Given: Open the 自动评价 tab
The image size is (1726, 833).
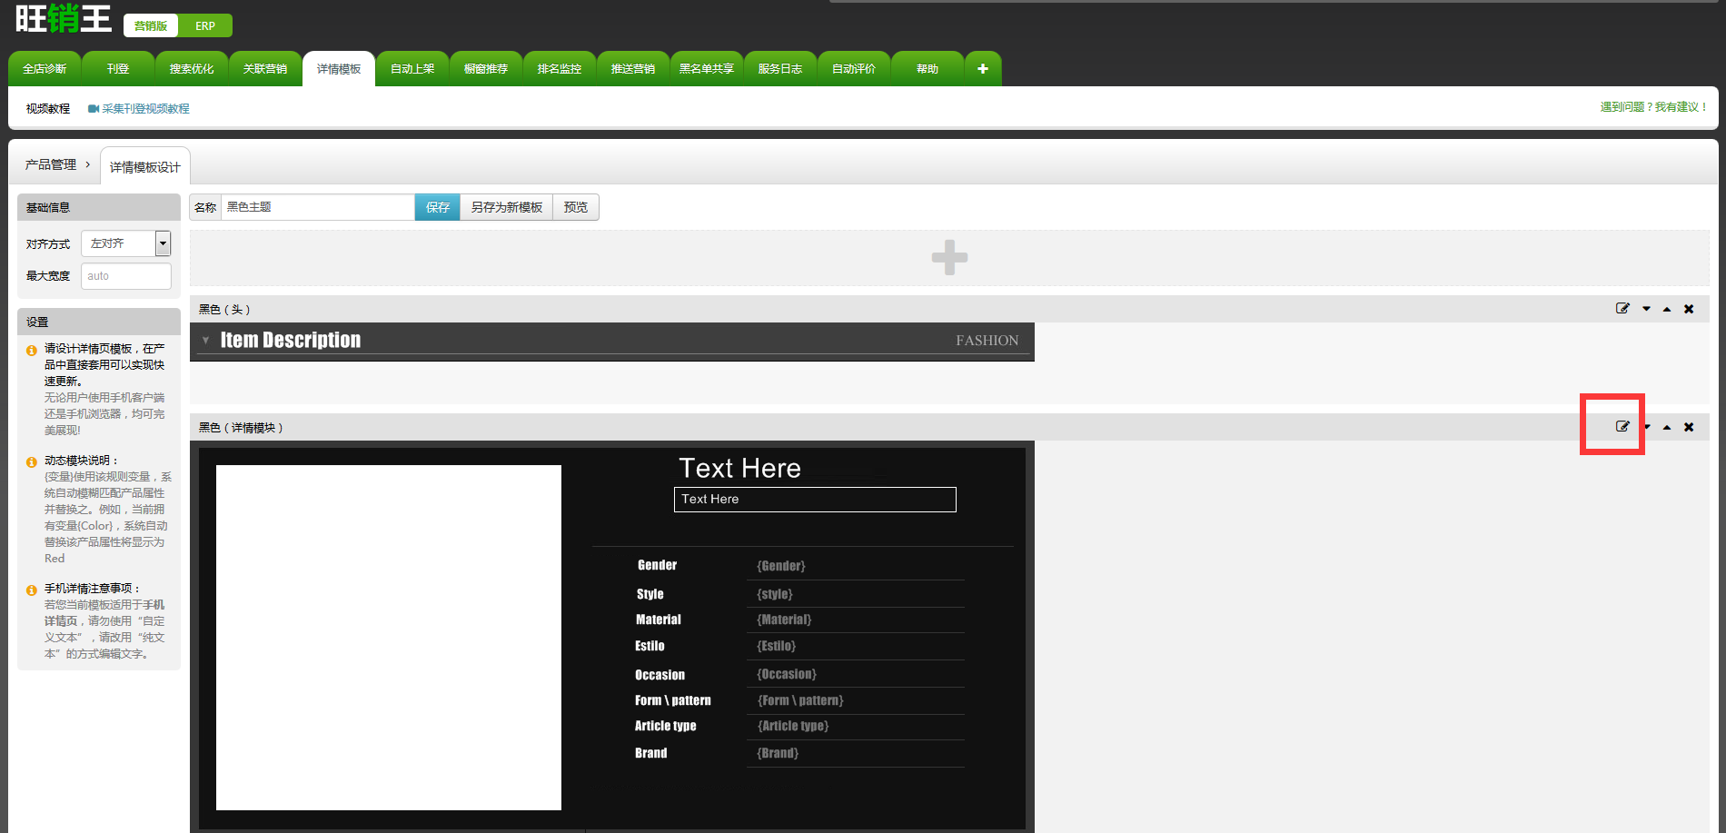Looking at the screenshot, I should point(854,69).
